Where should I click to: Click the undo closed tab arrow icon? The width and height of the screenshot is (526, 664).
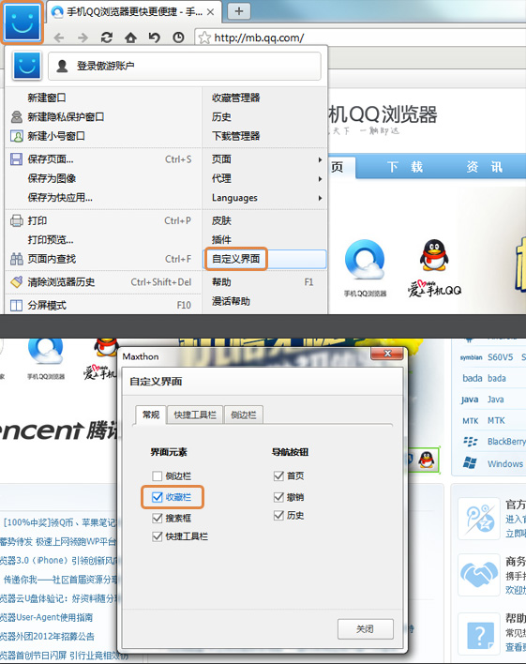(154, 38)
